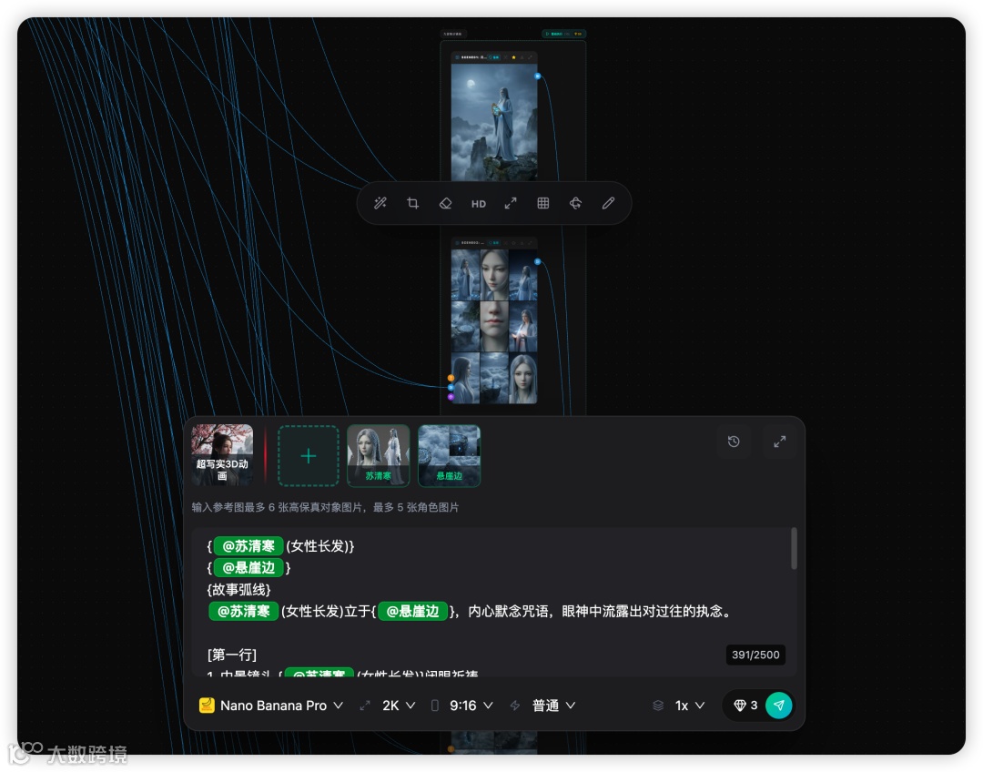This screenshot has width=983, height=772.
Task: Click the [第一行] text in prompt
Action: (232, 655)
